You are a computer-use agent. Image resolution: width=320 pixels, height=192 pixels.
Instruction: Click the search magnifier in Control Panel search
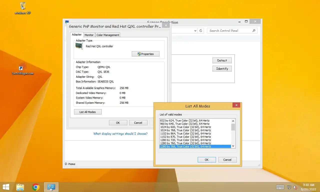tap(254, 30)
